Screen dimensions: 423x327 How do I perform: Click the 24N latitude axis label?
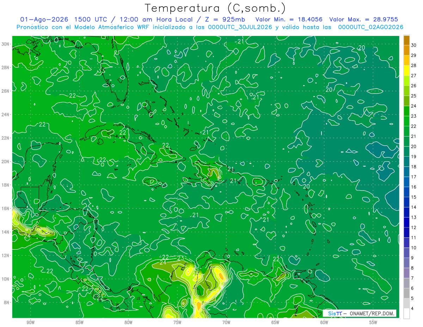[x=6, y=114]
